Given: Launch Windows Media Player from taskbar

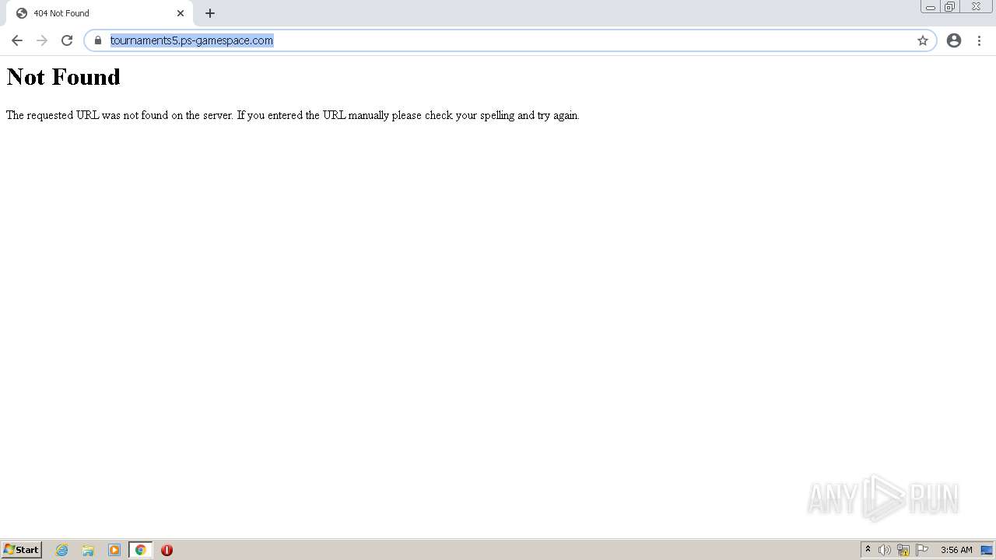Looking at the screenshot, I should click(114, 550).
